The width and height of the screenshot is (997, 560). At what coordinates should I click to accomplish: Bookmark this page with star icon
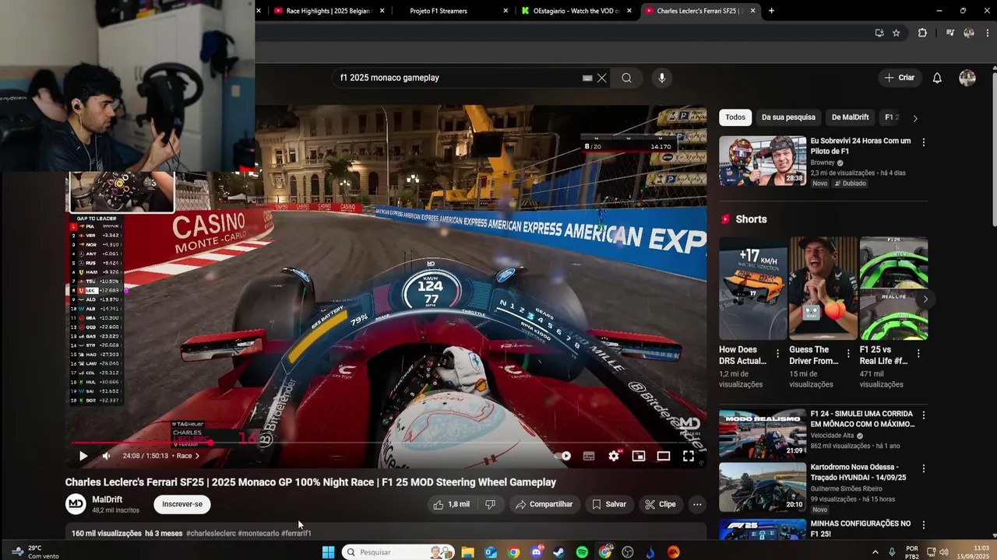[897, 33]
